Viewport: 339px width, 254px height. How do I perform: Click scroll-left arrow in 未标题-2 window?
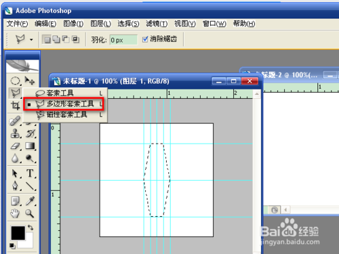285,210
